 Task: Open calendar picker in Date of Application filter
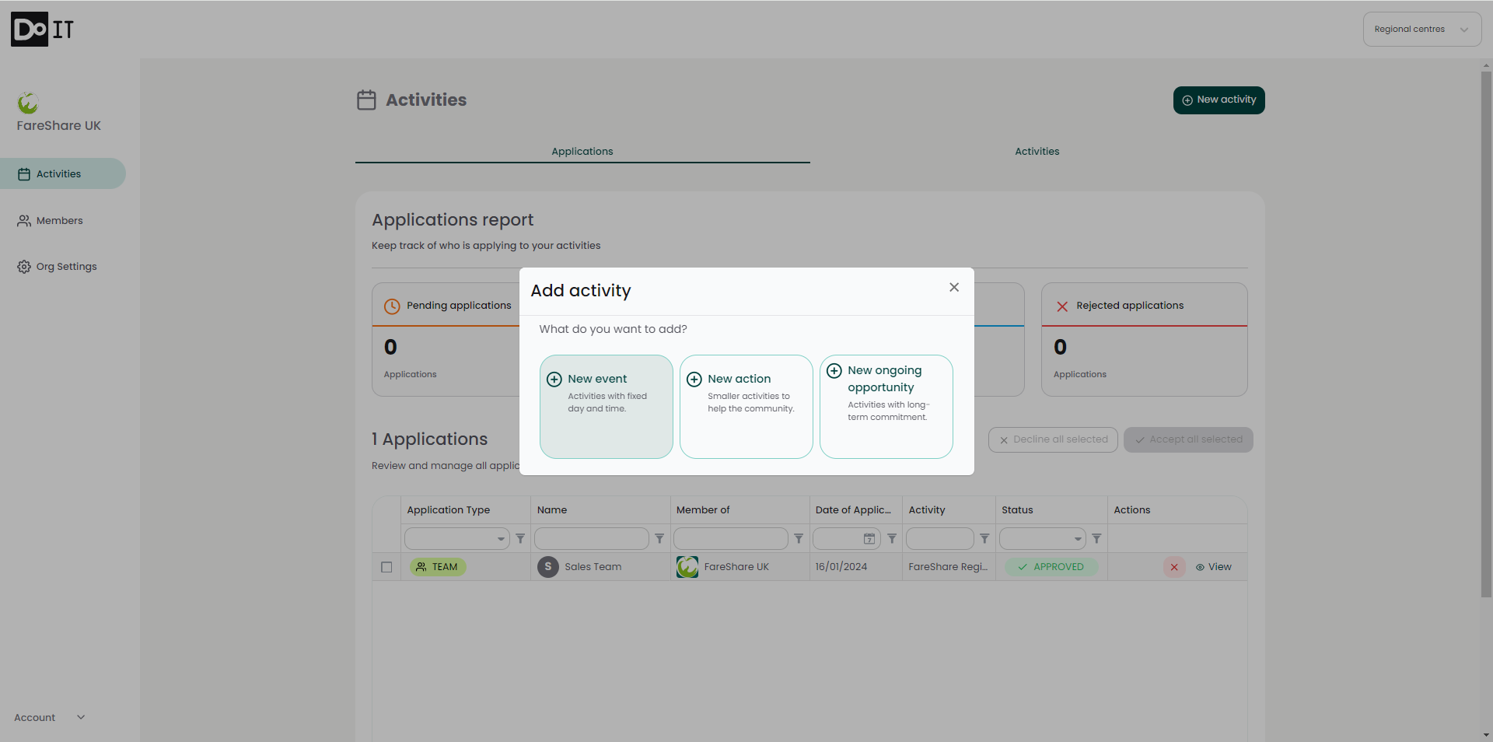(x=869, y=538)
